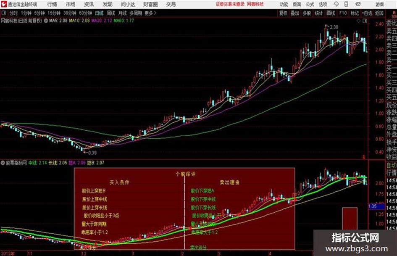Switch to the 分时 period tab

pos(13,13)
